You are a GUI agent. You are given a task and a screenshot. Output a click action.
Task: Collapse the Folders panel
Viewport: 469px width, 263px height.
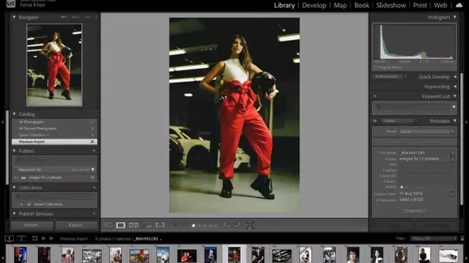[14, 151]
